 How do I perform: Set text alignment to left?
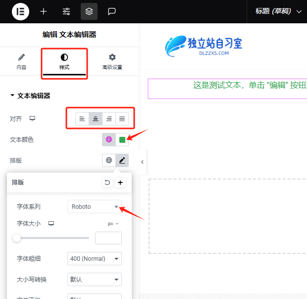82,119
